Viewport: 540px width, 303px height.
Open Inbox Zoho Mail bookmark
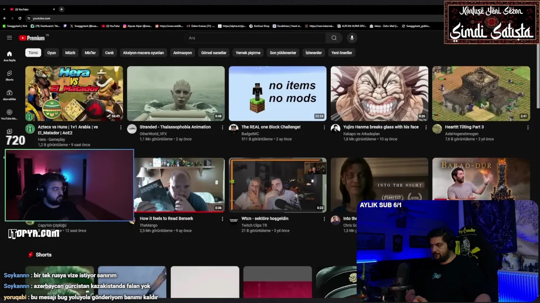click(x=384, y=26)
